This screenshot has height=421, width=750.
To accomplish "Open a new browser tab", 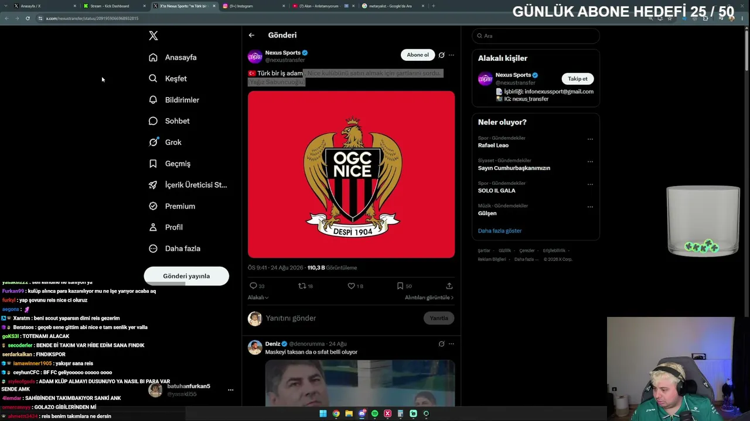I will [x=434, y=6].
